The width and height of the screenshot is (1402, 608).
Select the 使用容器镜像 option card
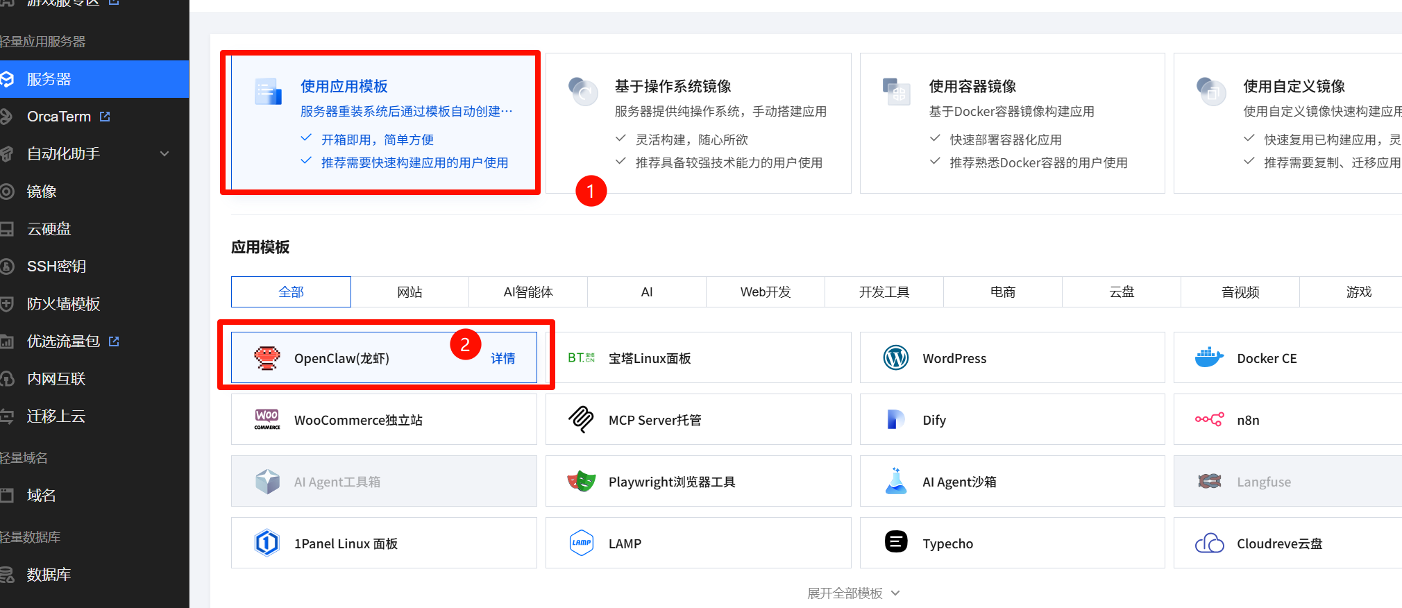[1012, 123]
